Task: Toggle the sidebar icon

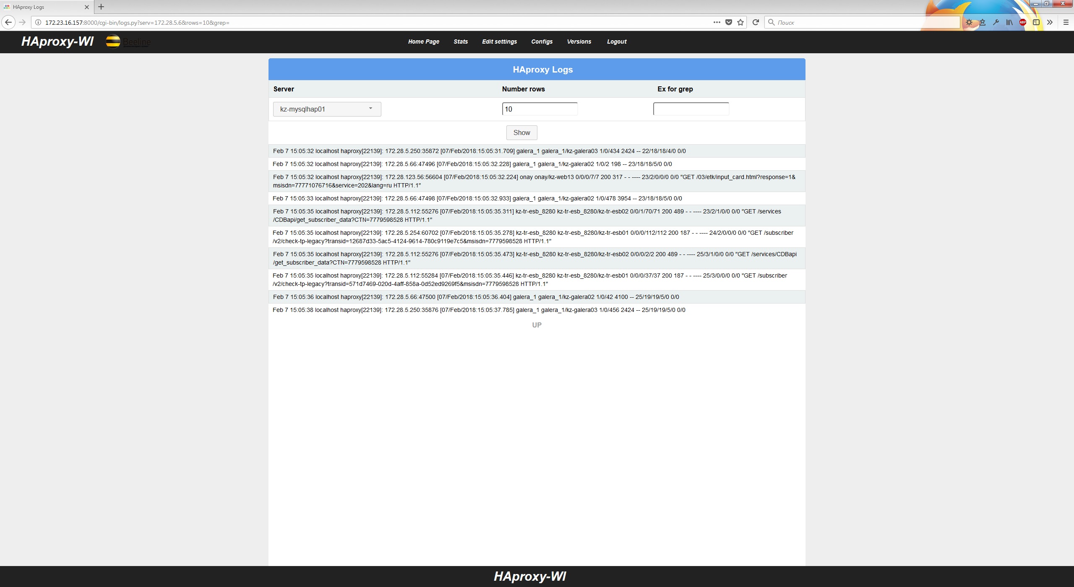Action: tap(1036, 22)
